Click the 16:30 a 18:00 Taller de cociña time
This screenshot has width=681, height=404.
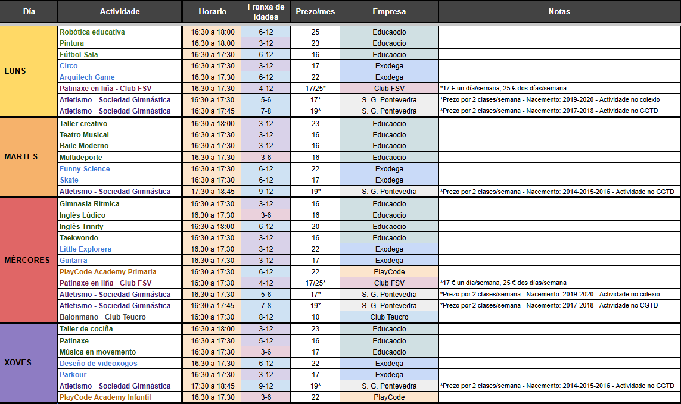[x=212, y=329]
